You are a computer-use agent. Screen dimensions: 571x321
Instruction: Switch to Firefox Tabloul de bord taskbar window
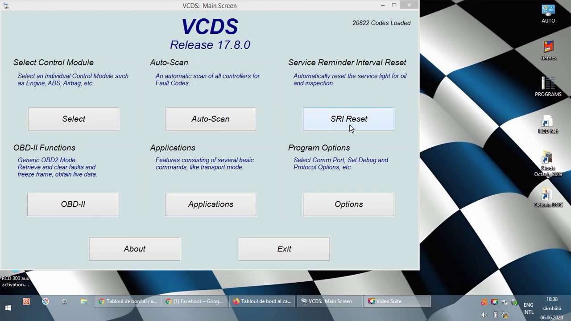[x=262, y=301]
